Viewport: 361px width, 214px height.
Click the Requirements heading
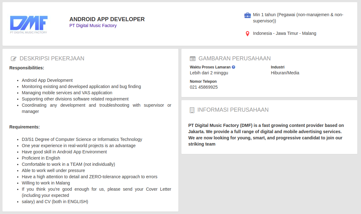[25, 127]
